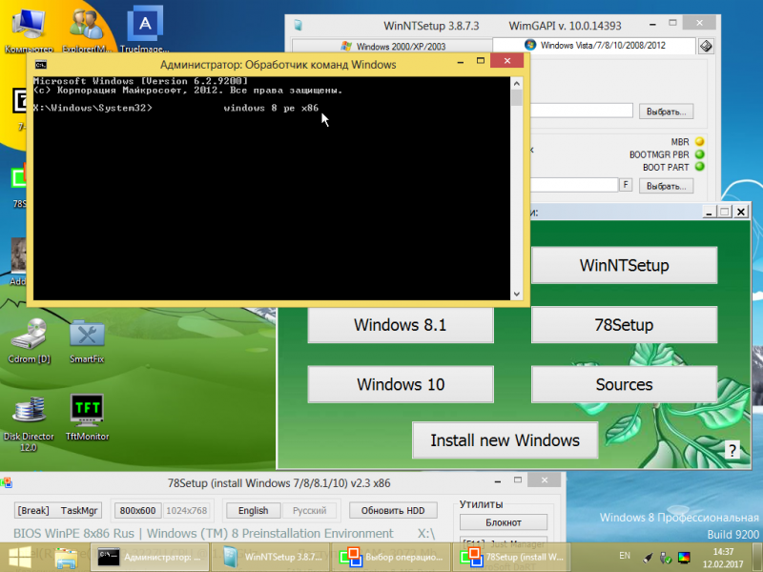
Task: Select the SmartFix desktop icon
Action: point(87,340)
